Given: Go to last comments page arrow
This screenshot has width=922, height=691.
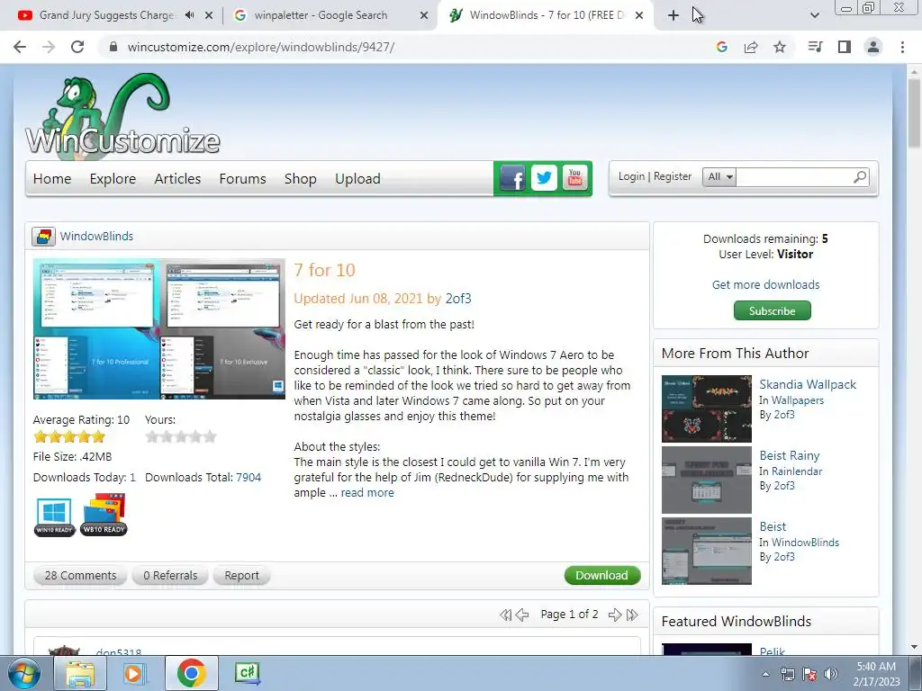Looking at the screenshot, I should [x=632, y=615].
